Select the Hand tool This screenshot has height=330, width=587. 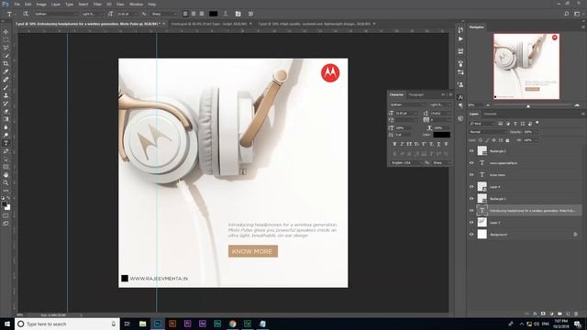click(6, 175)
